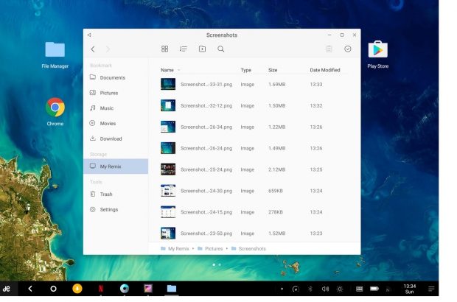Select Screenshot...-26-24.png file

click(254, 148)
